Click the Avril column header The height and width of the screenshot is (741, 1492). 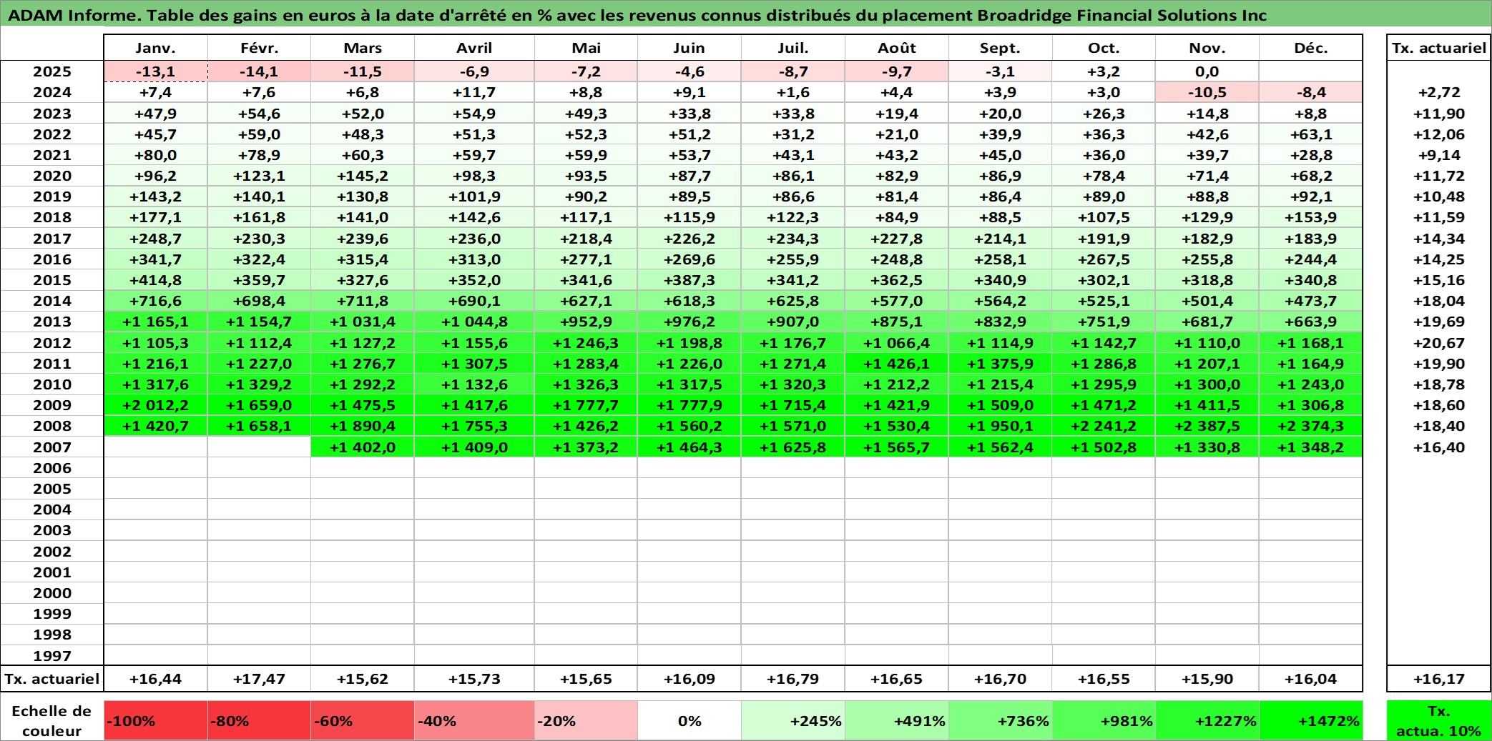tap(474, 48)
